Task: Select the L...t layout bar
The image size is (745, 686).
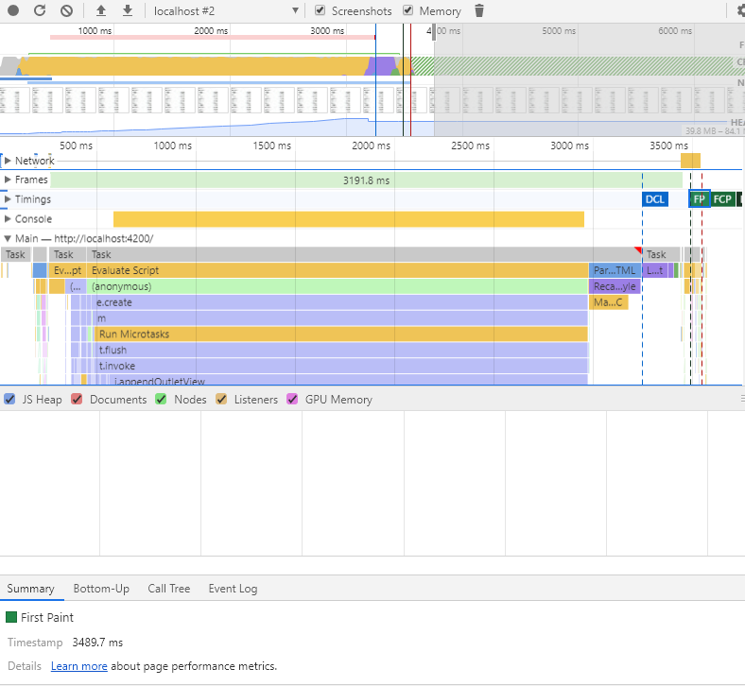Action: [x=655, y=270]
